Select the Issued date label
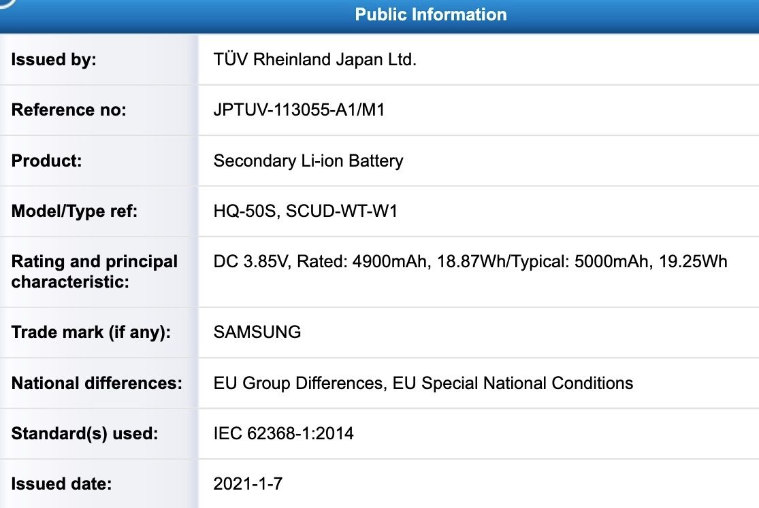 pos(61,484)
